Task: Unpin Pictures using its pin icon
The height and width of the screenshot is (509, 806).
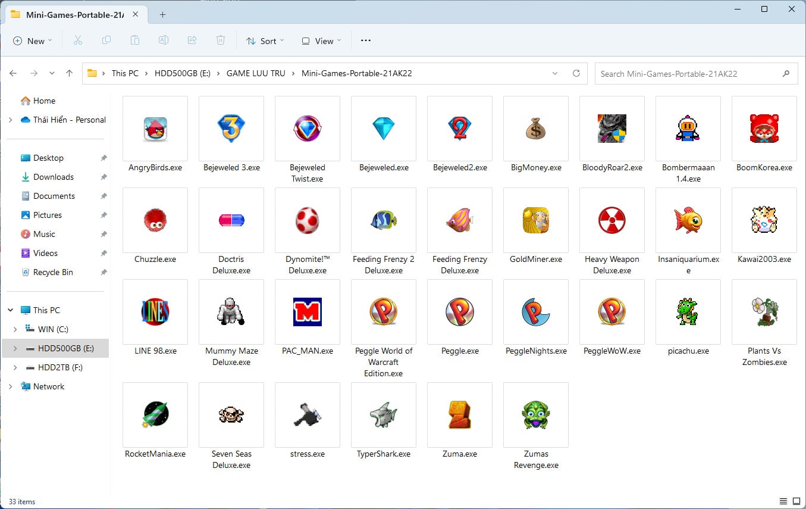Action: pos(104,215)
